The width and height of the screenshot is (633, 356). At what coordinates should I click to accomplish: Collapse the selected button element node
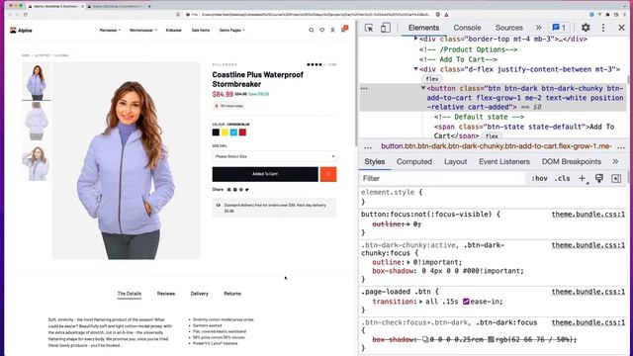pyautogui.click(x=423, y=88)
